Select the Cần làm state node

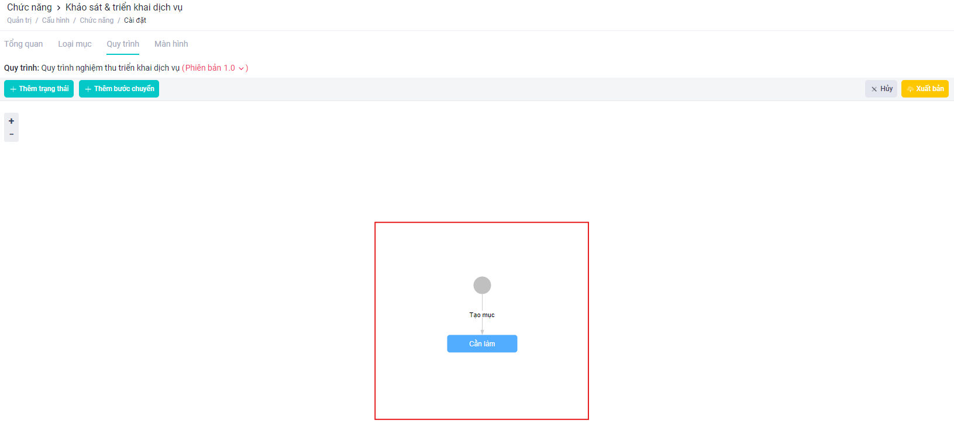coord(482,343)
